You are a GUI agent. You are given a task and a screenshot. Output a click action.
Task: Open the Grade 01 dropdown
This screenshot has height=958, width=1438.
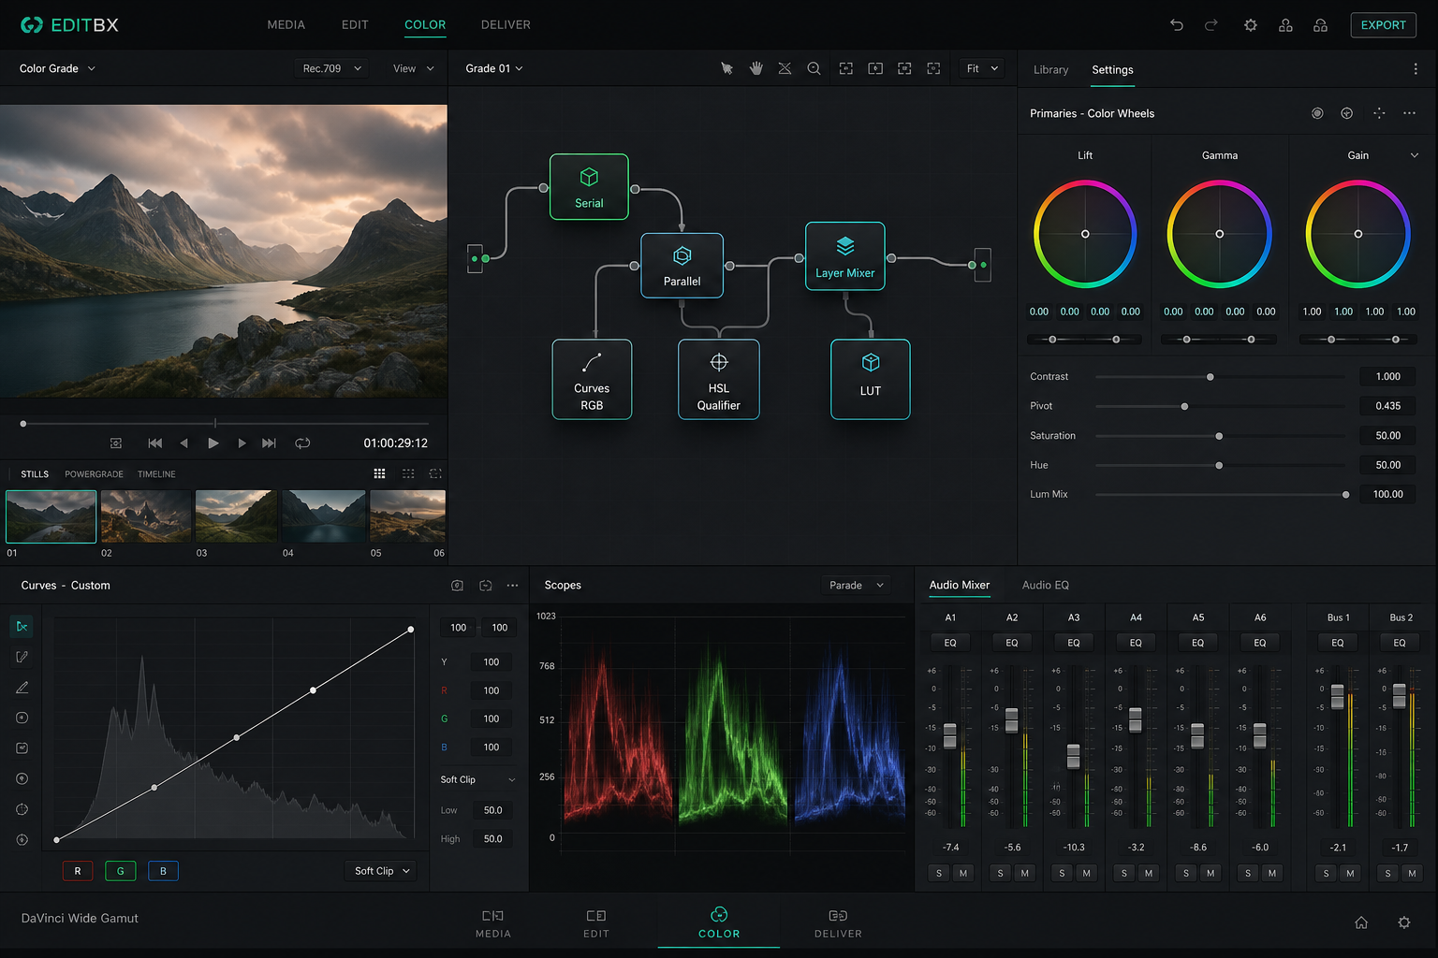point(493,68)
